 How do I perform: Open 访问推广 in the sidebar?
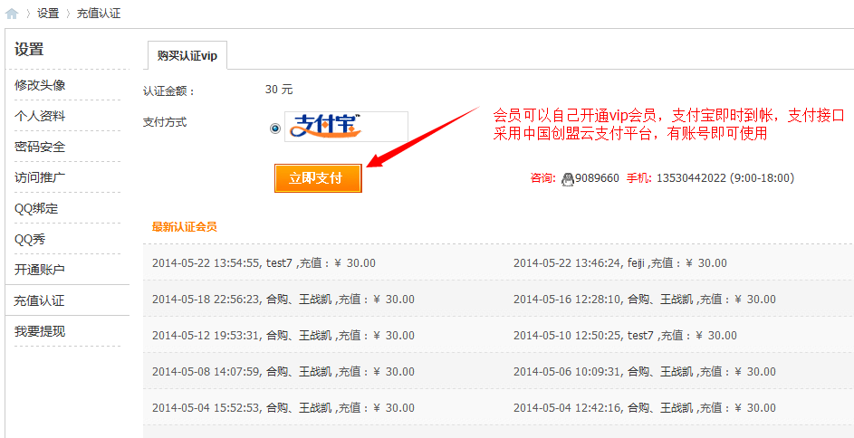(x=40, y=177)
